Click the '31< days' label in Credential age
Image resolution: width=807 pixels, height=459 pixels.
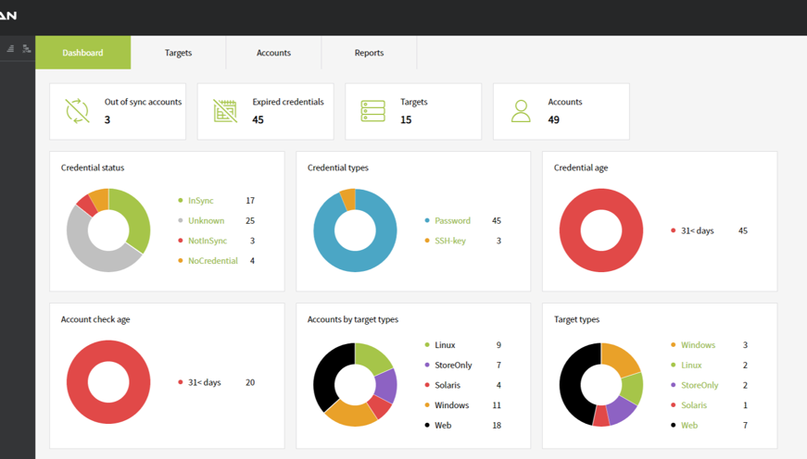pos(698,230)
